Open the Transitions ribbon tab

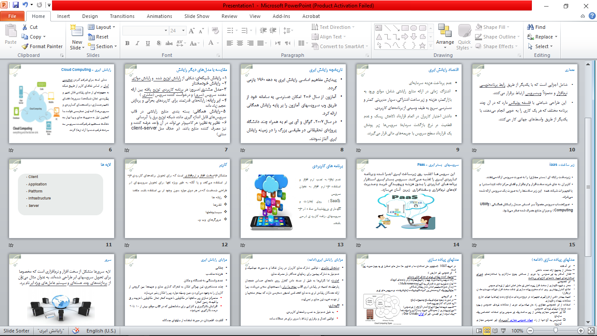[x=122, y=16]
